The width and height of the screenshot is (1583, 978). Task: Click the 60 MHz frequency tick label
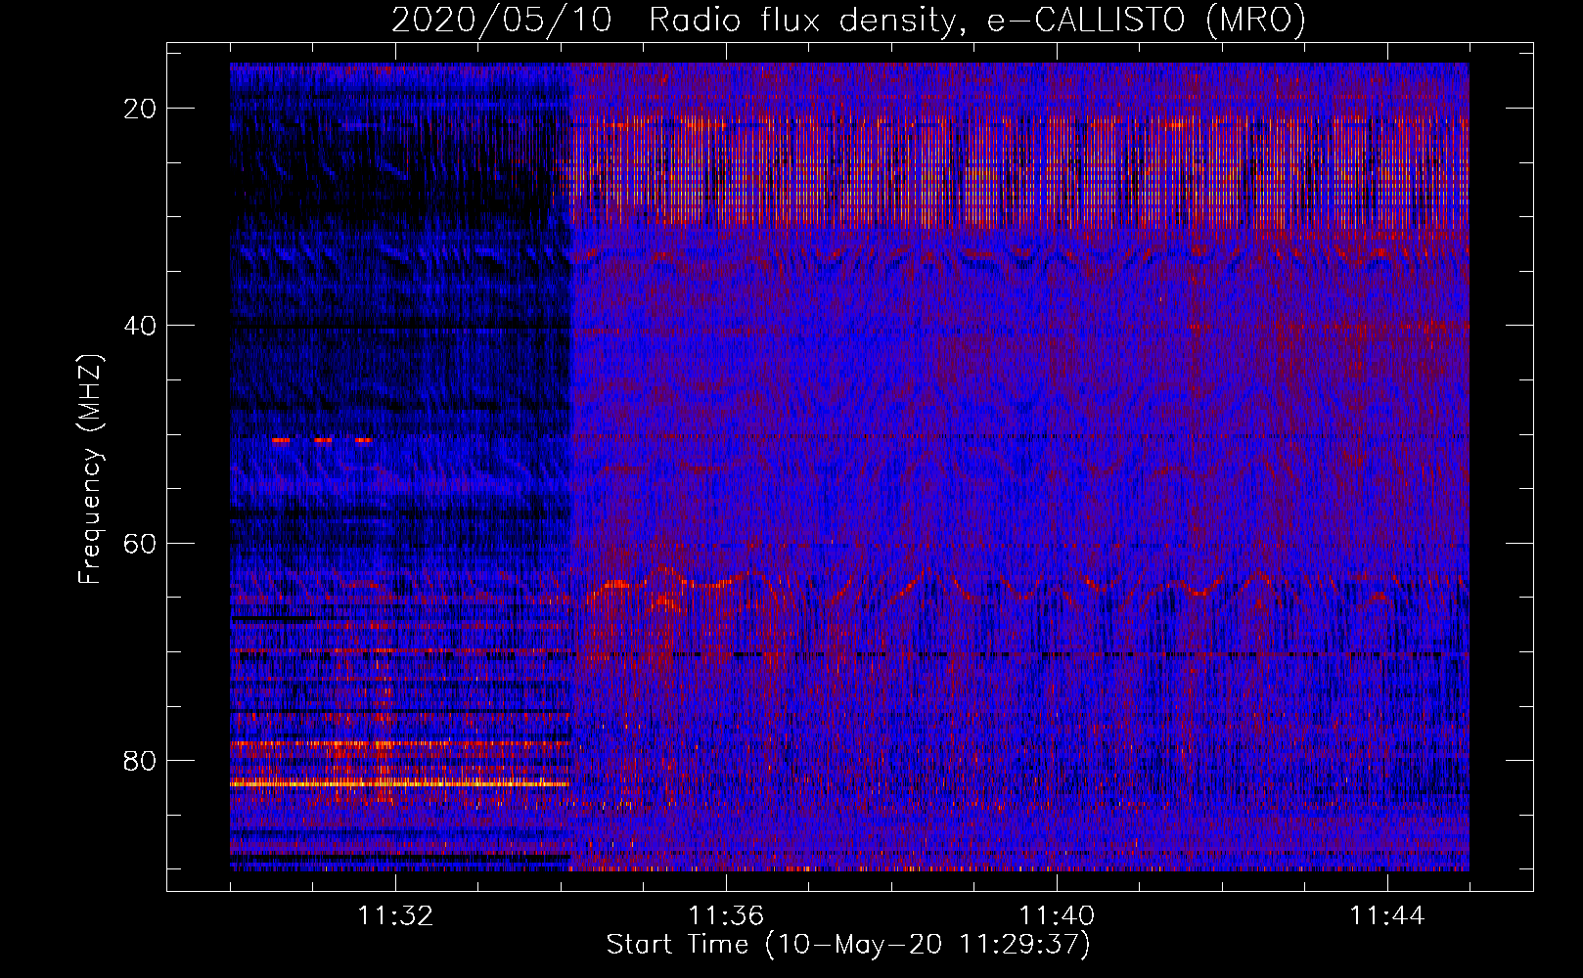pos(140,543)
